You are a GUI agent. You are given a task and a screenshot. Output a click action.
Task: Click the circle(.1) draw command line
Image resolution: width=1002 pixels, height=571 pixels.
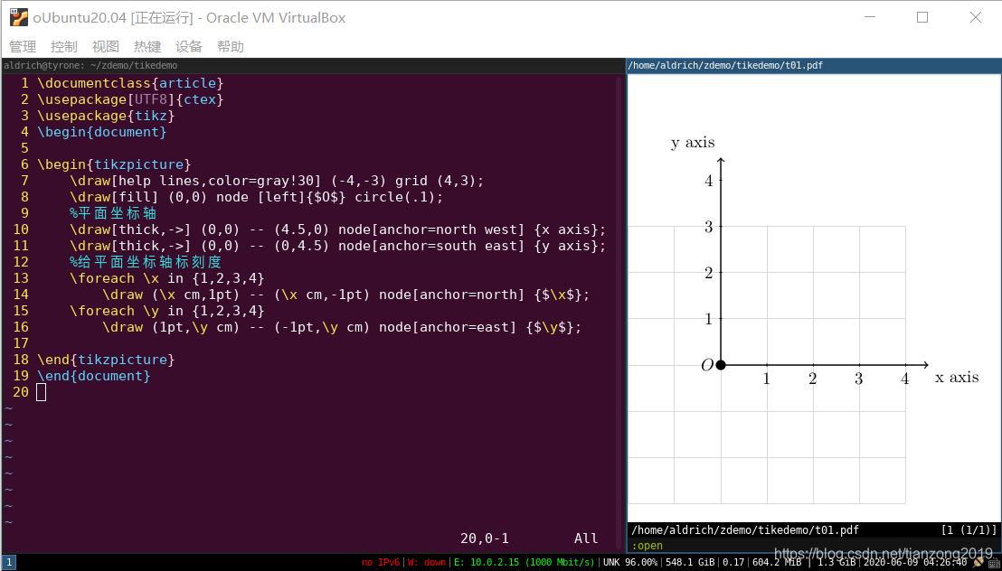point(257,197)
